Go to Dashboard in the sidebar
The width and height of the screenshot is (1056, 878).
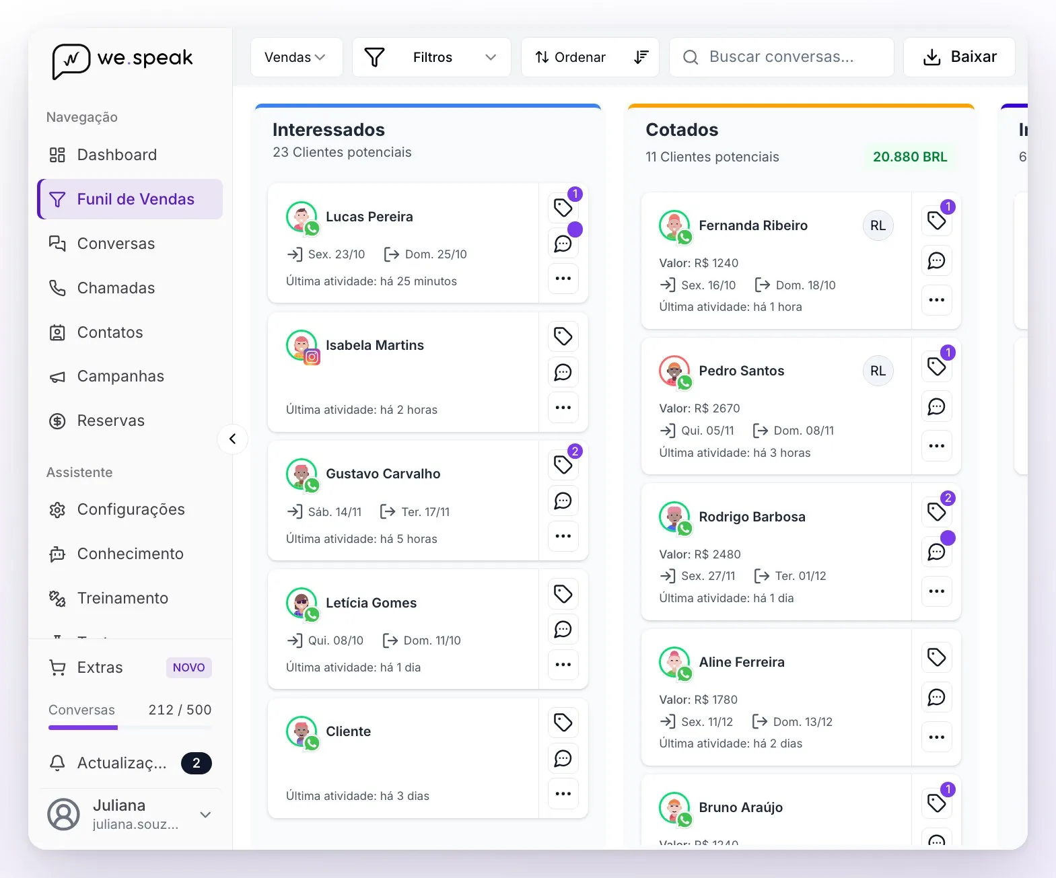click(130, 155)
